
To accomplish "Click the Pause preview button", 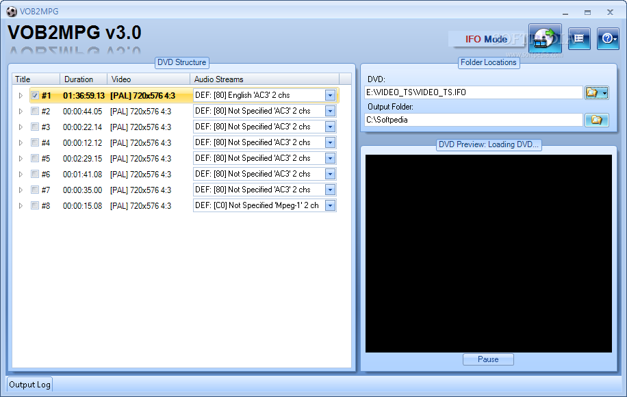I will tap(488, 359).
